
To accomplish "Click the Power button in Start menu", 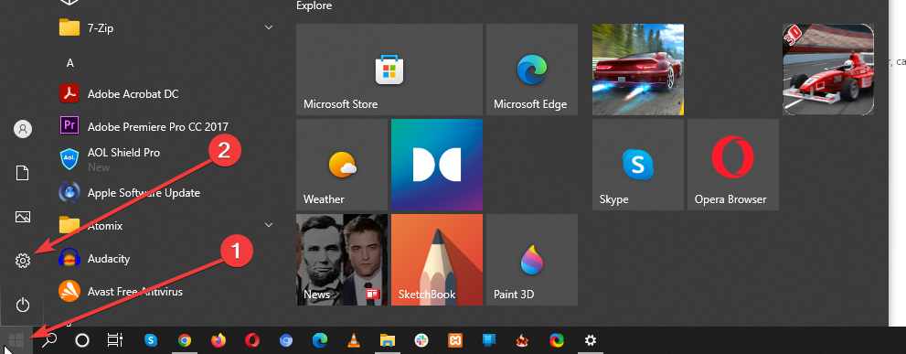I will pyautogui.click(x=23, y=305).
